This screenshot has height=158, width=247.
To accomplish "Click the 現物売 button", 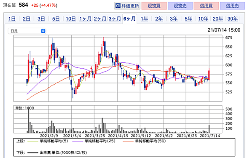I will pos(180,6).
